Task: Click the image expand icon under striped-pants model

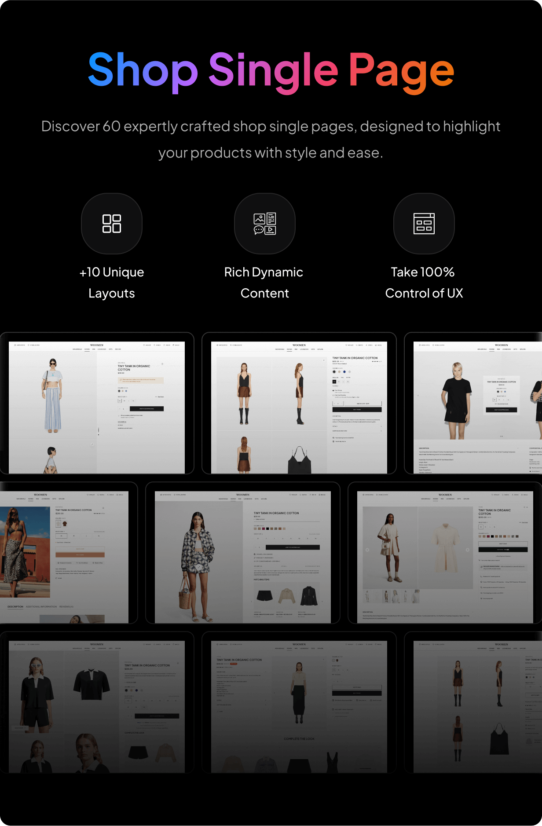Action: click(92, 444)
